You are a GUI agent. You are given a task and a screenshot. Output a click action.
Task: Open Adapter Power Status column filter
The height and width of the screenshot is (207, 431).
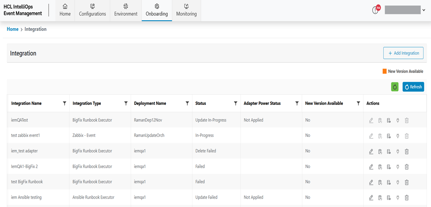297,103
